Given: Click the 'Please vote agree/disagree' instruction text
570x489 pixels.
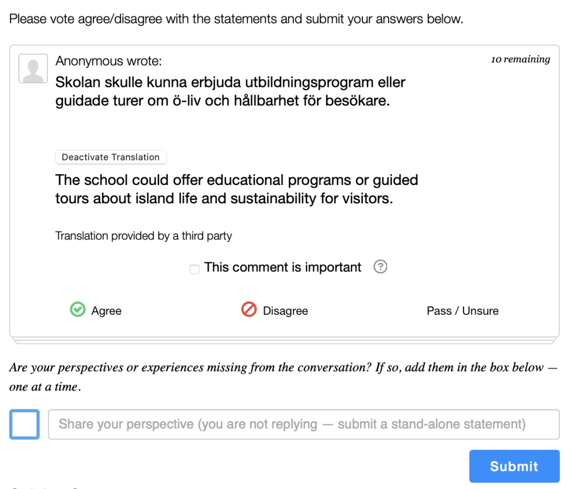Looking at the screenshot, I should [x=236, y=19].
